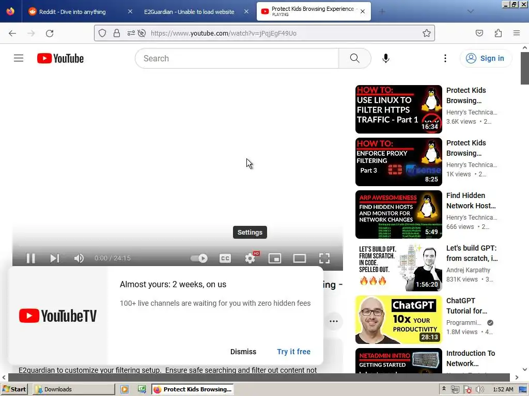Screen dimensions: 529x396
Task: Skip to the next video
Action: [x=55, y=258]
